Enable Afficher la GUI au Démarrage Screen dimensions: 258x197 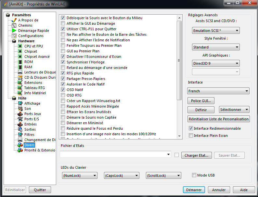tap(63, 23)
